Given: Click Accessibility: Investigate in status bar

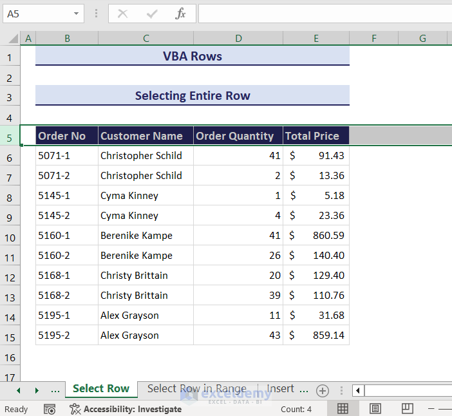Looking at the screenshot, I should [126, 409].
